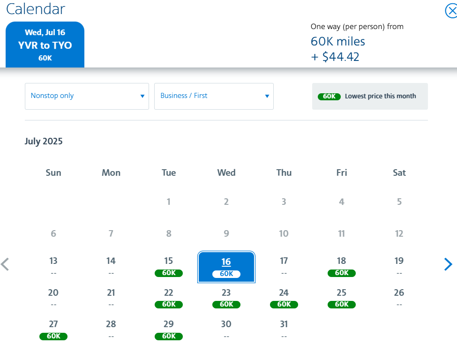Viewport: 457px width, 352px height.
Task: Select the Wed, Jul 16 YVR to TYO tab
Action: tap(45, 44)
